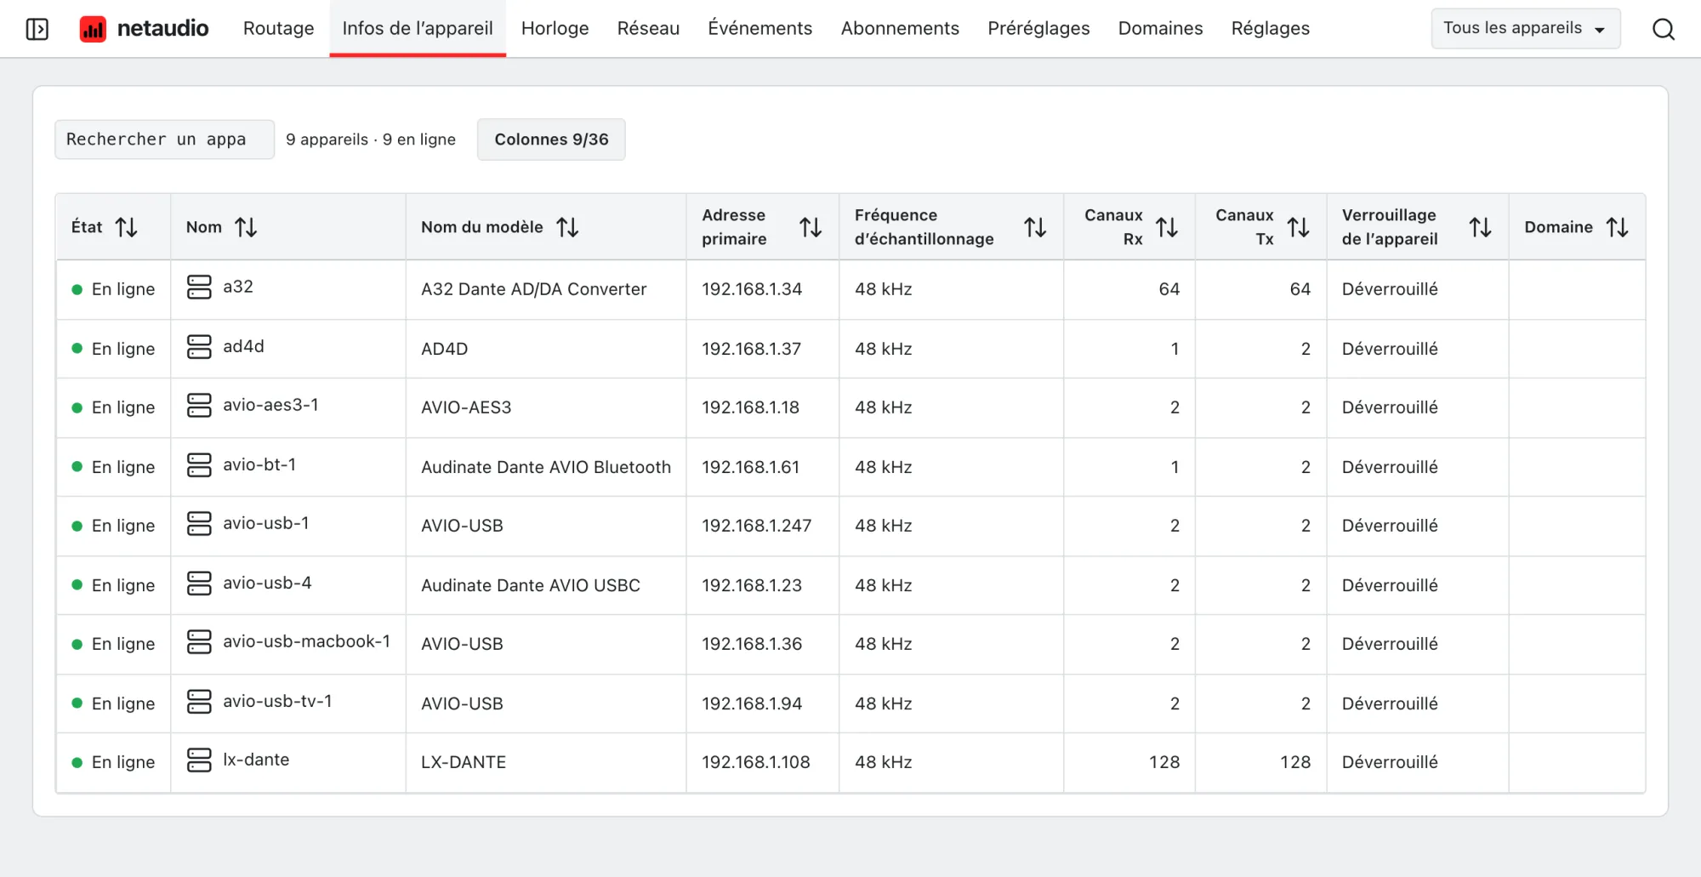
Task: Sort by Verrouillage de l'appareil arrows
Action: pyautogui.click(x=1480, y=227)
